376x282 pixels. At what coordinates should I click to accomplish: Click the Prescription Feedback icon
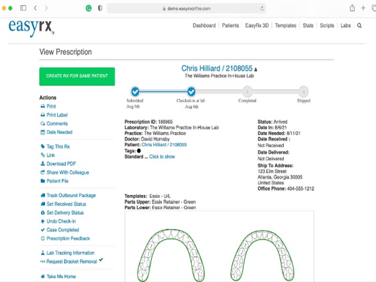click(x=43, y=238)
